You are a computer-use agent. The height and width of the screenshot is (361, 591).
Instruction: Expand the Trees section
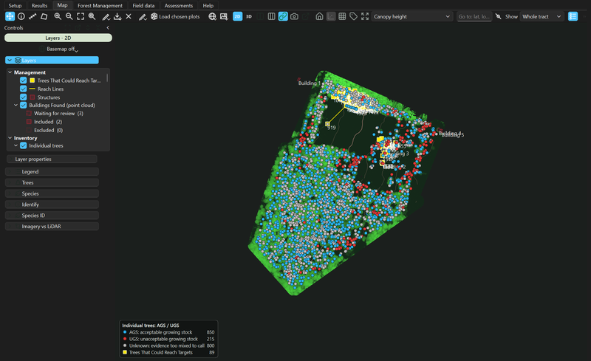(52, 182)
